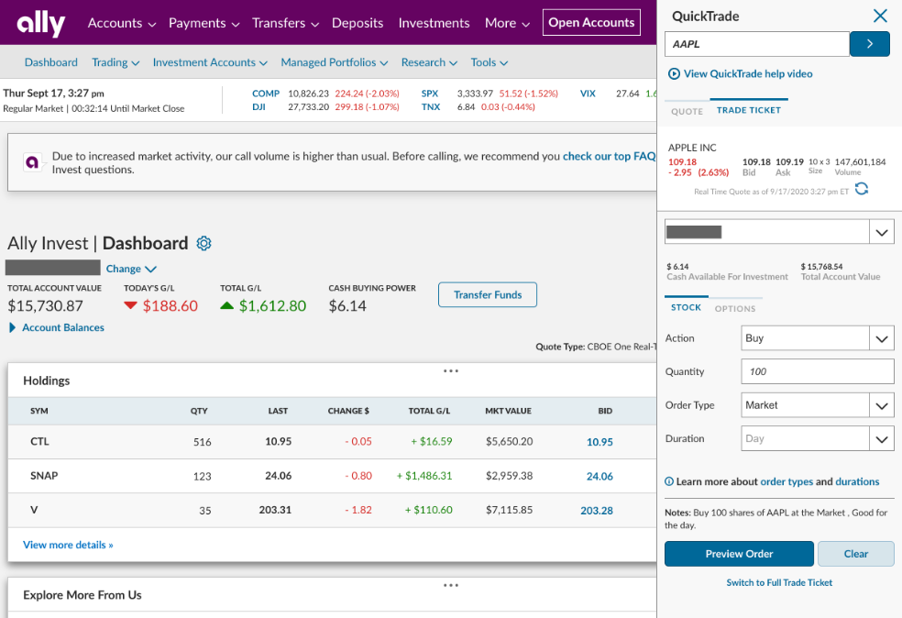Expand the Trading submenu
902x618 pixels.
click(115, 62)
